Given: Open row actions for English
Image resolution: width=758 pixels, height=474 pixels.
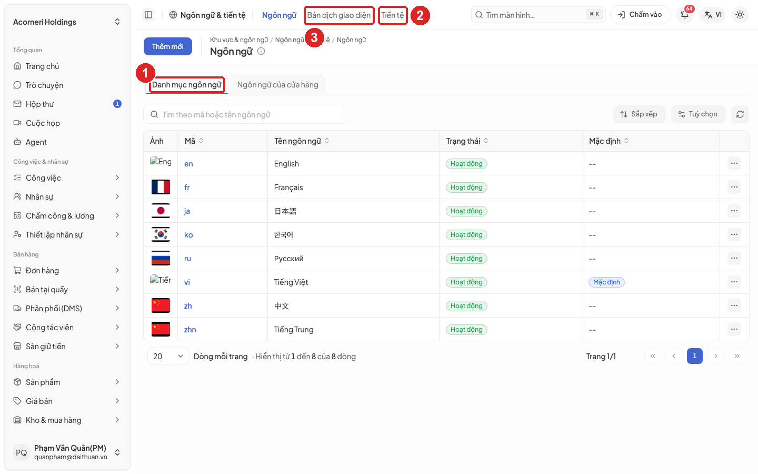Looking at the screenshot, I should (734, 163).
